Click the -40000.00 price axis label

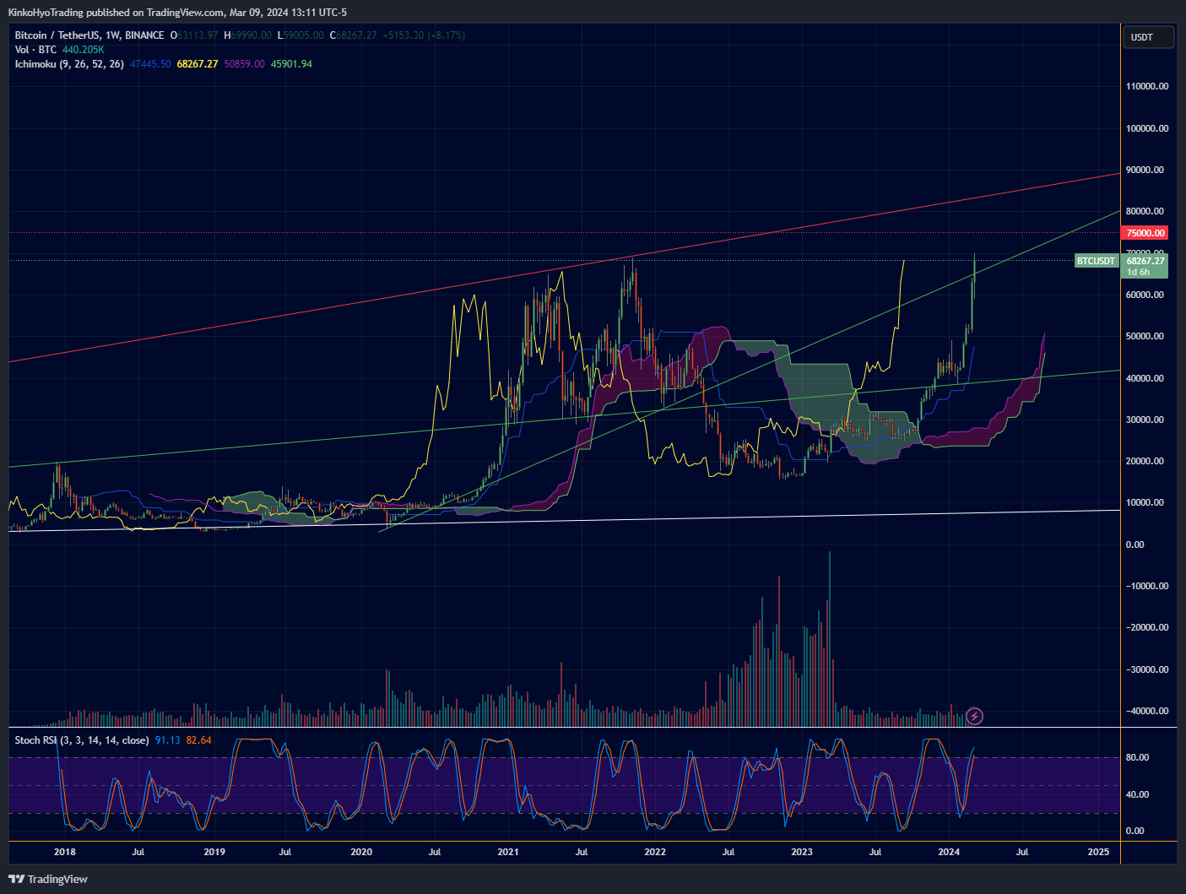point(1147,712)
